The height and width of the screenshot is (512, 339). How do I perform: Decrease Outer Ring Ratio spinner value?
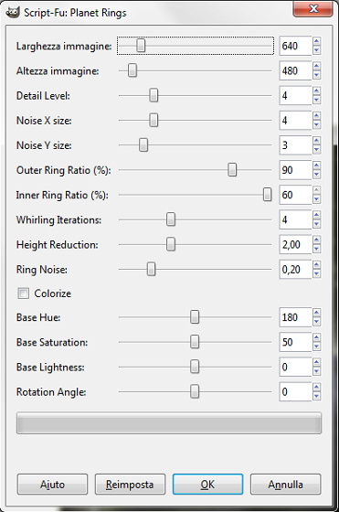click(316, 175)
